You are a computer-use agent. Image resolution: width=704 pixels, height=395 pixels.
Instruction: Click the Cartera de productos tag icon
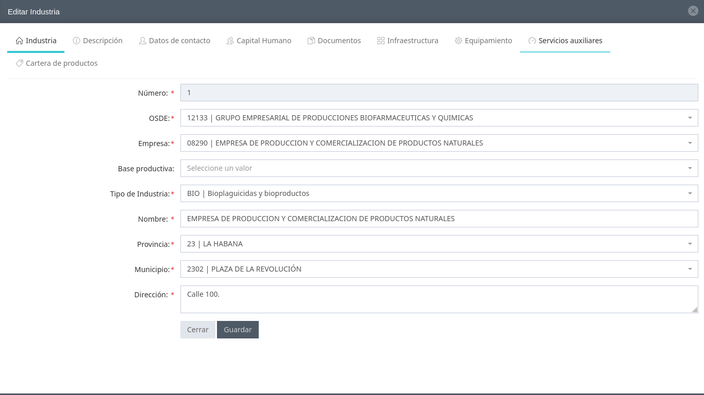[x=20, y=63]
